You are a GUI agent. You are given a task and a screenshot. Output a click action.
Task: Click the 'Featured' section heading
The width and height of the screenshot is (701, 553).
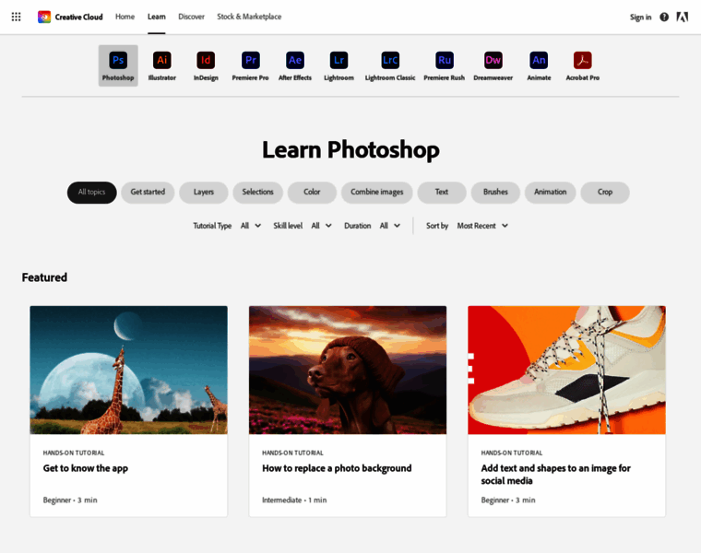[x=44, y=277]
